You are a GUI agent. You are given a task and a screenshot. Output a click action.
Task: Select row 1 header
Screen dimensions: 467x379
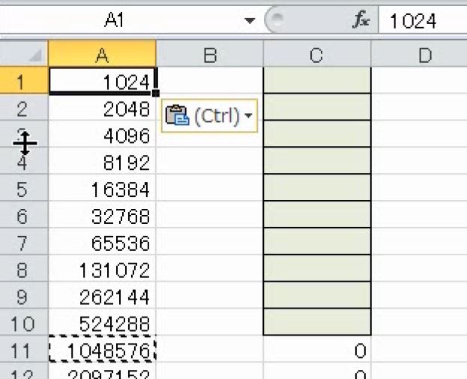24,81
